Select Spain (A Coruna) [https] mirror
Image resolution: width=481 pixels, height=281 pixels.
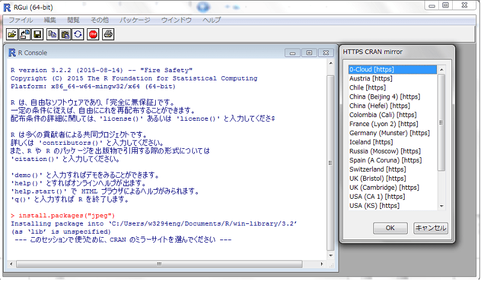coord(393,160)
